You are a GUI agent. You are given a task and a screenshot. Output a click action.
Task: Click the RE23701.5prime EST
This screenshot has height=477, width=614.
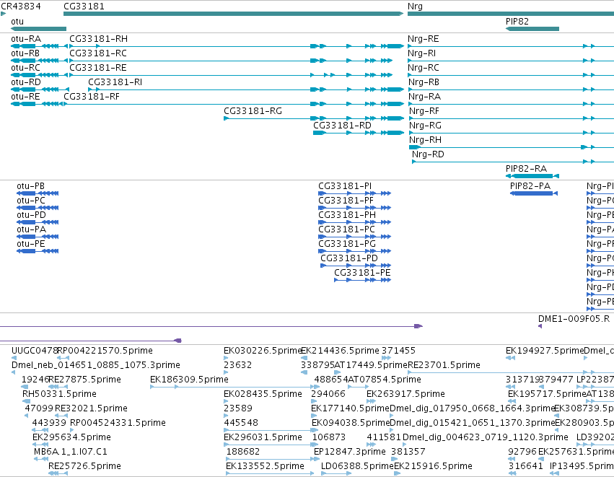511,372
